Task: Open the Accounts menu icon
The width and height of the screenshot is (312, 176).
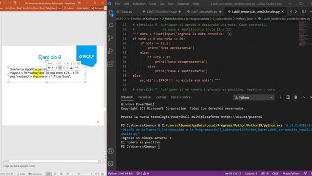Action: (x=111, y=151)
